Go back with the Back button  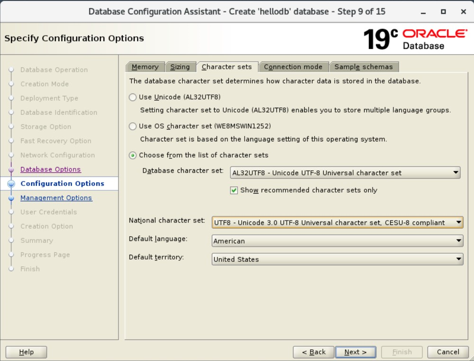point(313,352)
